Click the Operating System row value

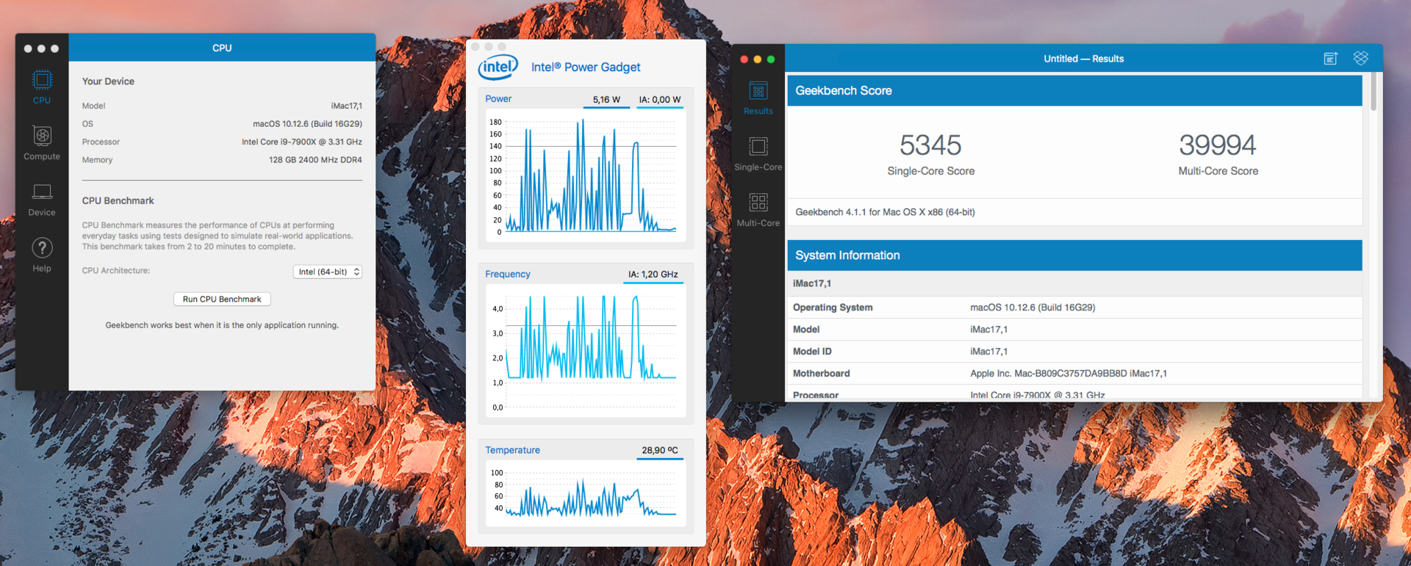click(x=1033, y=308)
